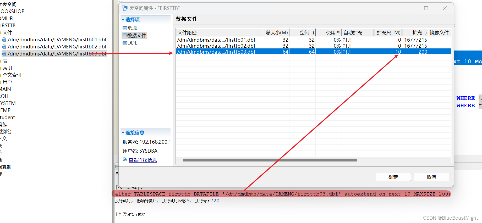Screen dimensions: 482x223
Task: Click the connection info icon beside 查看连接信息
Action: click(x=125, y=159)
